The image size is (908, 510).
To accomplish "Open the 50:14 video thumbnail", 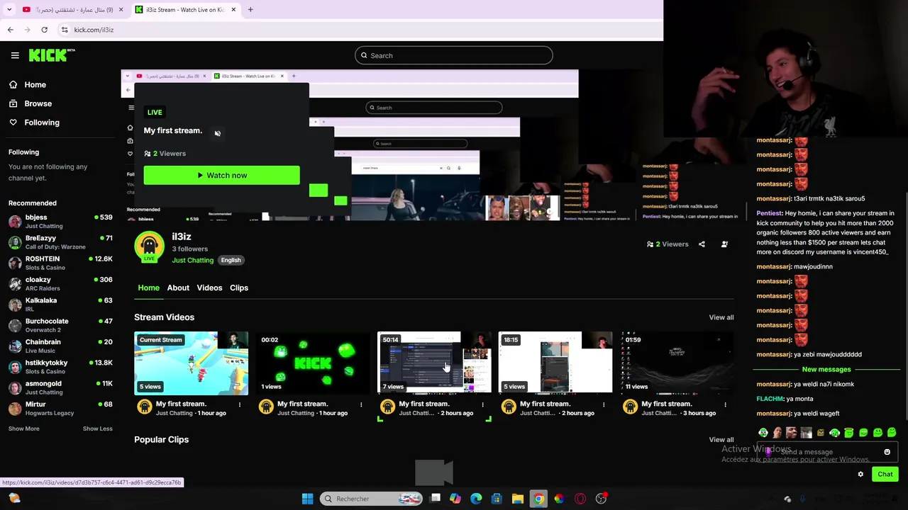I will (434, 363).
